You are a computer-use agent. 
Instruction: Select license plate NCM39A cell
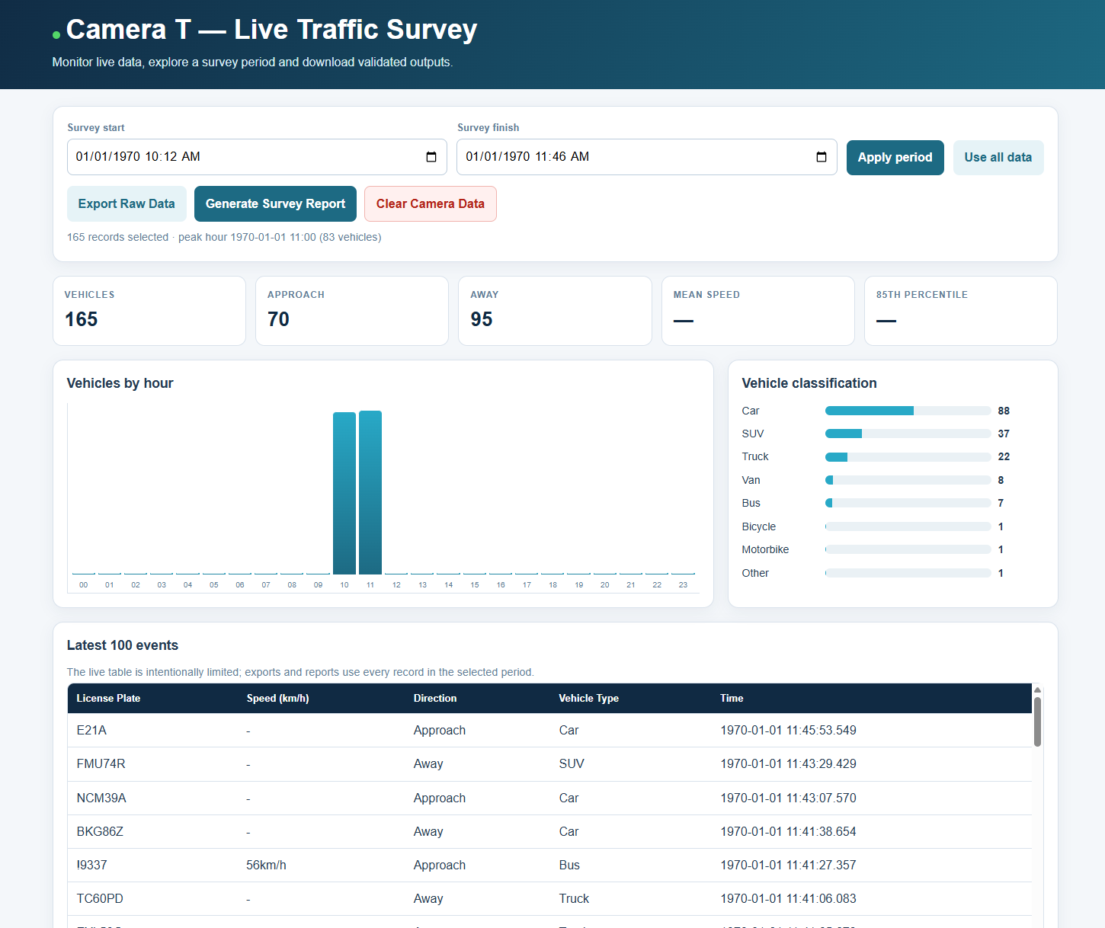coord(101,798)
